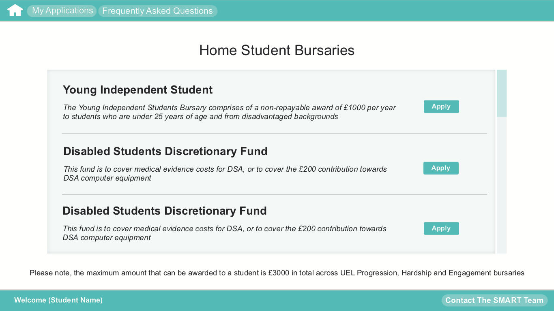Click the maximum award note at the bottom
Viewport: 554px width, 311px height.
coord(277,273)
